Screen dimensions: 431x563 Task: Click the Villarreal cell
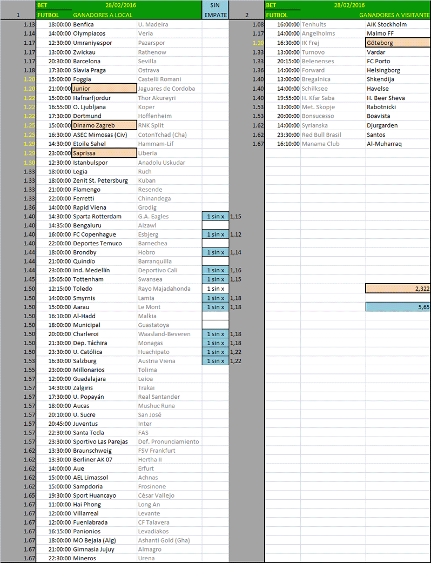(104, 513)
